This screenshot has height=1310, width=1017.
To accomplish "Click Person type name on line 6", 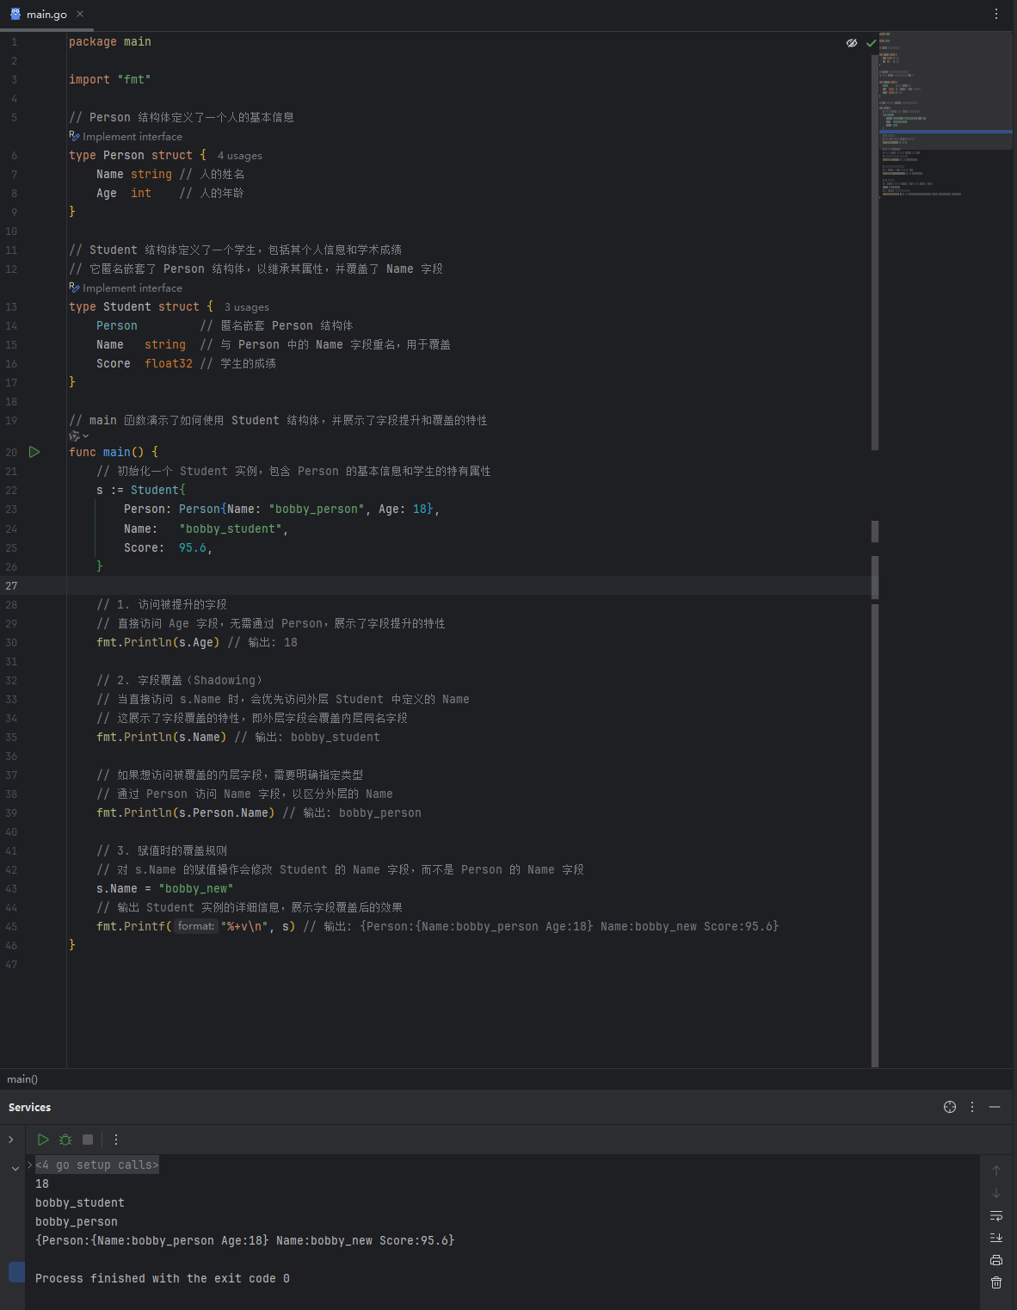I will click(x=124, y=155).
